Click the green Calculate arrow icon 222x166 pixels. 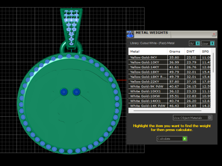click(x=185, y=139)
